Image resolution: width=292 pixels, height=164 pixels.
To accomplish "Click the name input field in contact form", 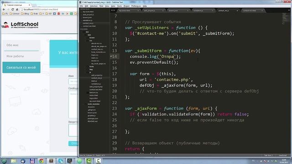I will pos(73,82).
